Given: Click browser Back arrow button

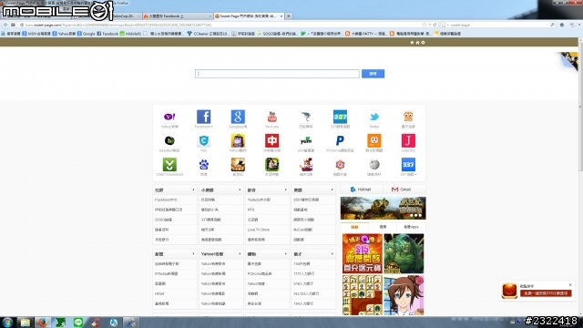Looking at the screenshot, I should (5, 25).
